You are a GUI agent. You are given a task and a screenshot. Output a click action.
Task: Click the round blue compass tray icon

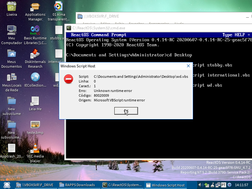click(x=229, y=185)
